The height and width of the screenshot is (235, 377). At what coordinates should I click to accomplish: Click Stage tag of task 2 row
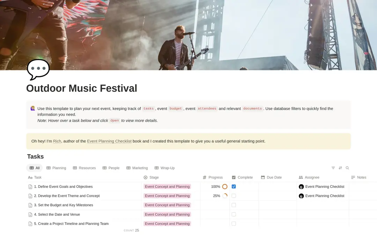point(167,196)
